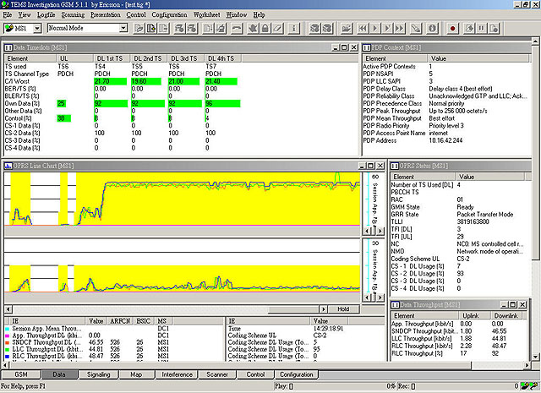541x393 pixels.
Task: Click the Scanner worksheet tab
Action: (x=218, y=374)
